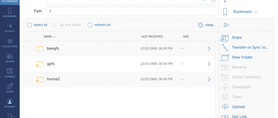Collapse the right-hand actions panel
This screenshot has height=118, width=278.
point(226,25)
